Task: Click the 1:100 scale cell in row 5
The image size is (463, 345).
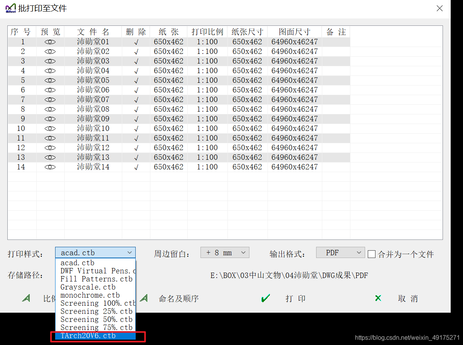Action: click(207, 80)
